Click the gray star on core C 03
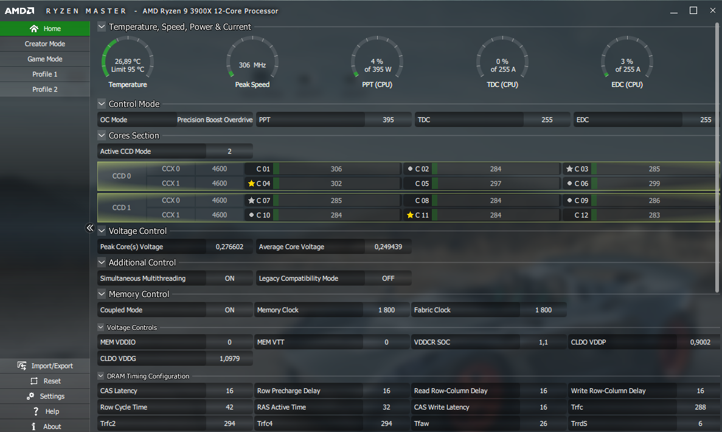Screen dimensions: 722x432 coord(569,169)
